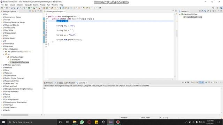Toggle Show Console on standard error change
The height and width of the screenshot is (125, 223).
click(x=203, y=83)
